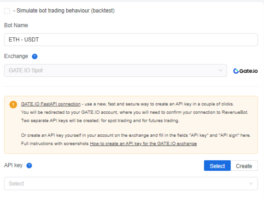The image size is (264, 197).
Task: Switch to the Select API key tab
Action: pos(217,166)
